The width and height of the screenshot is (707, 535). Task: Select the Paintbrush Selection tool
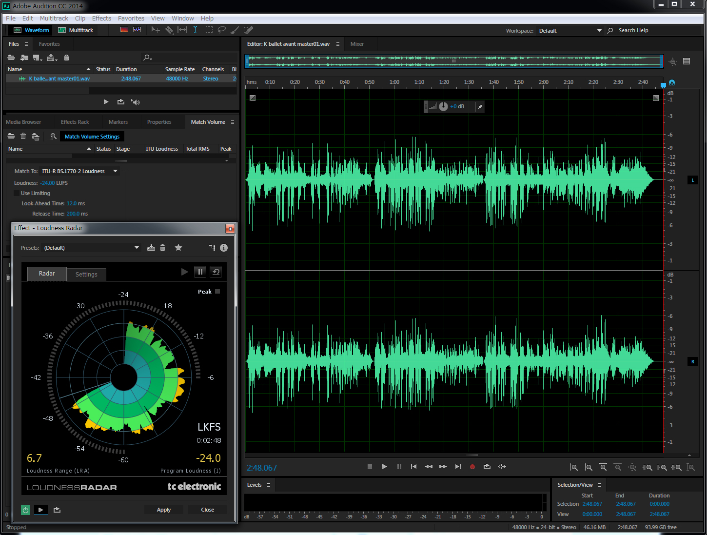pos(235,30)
